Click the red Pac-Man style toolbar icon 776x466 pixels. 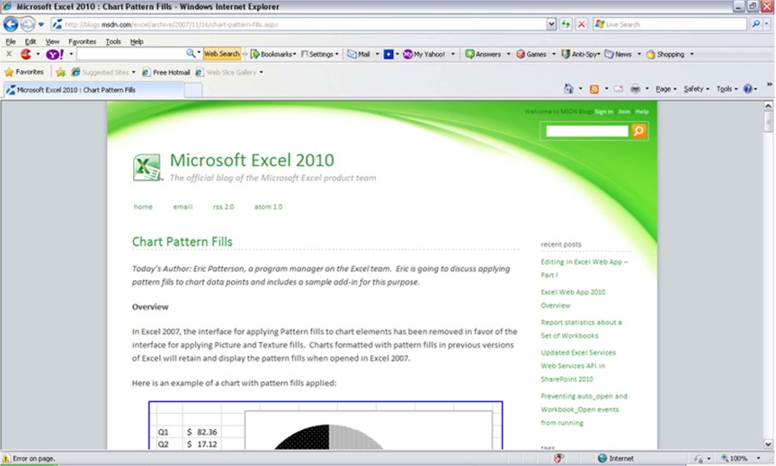coord(26,54)
